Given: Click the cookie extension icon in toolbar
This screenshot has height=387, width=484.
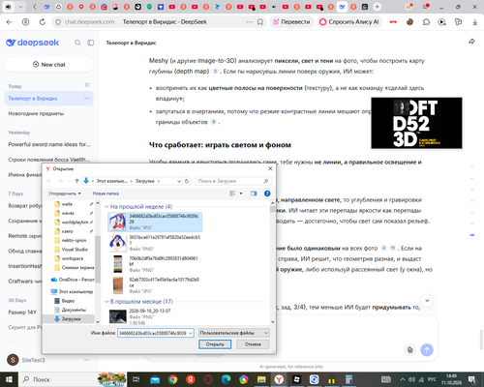Looking at the screenshot, I should pyautogui.click(x=409, y=22).
